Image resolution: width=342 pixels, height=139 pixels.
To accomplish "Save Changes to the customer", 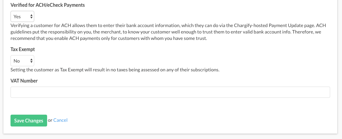I will click(29, 120).
